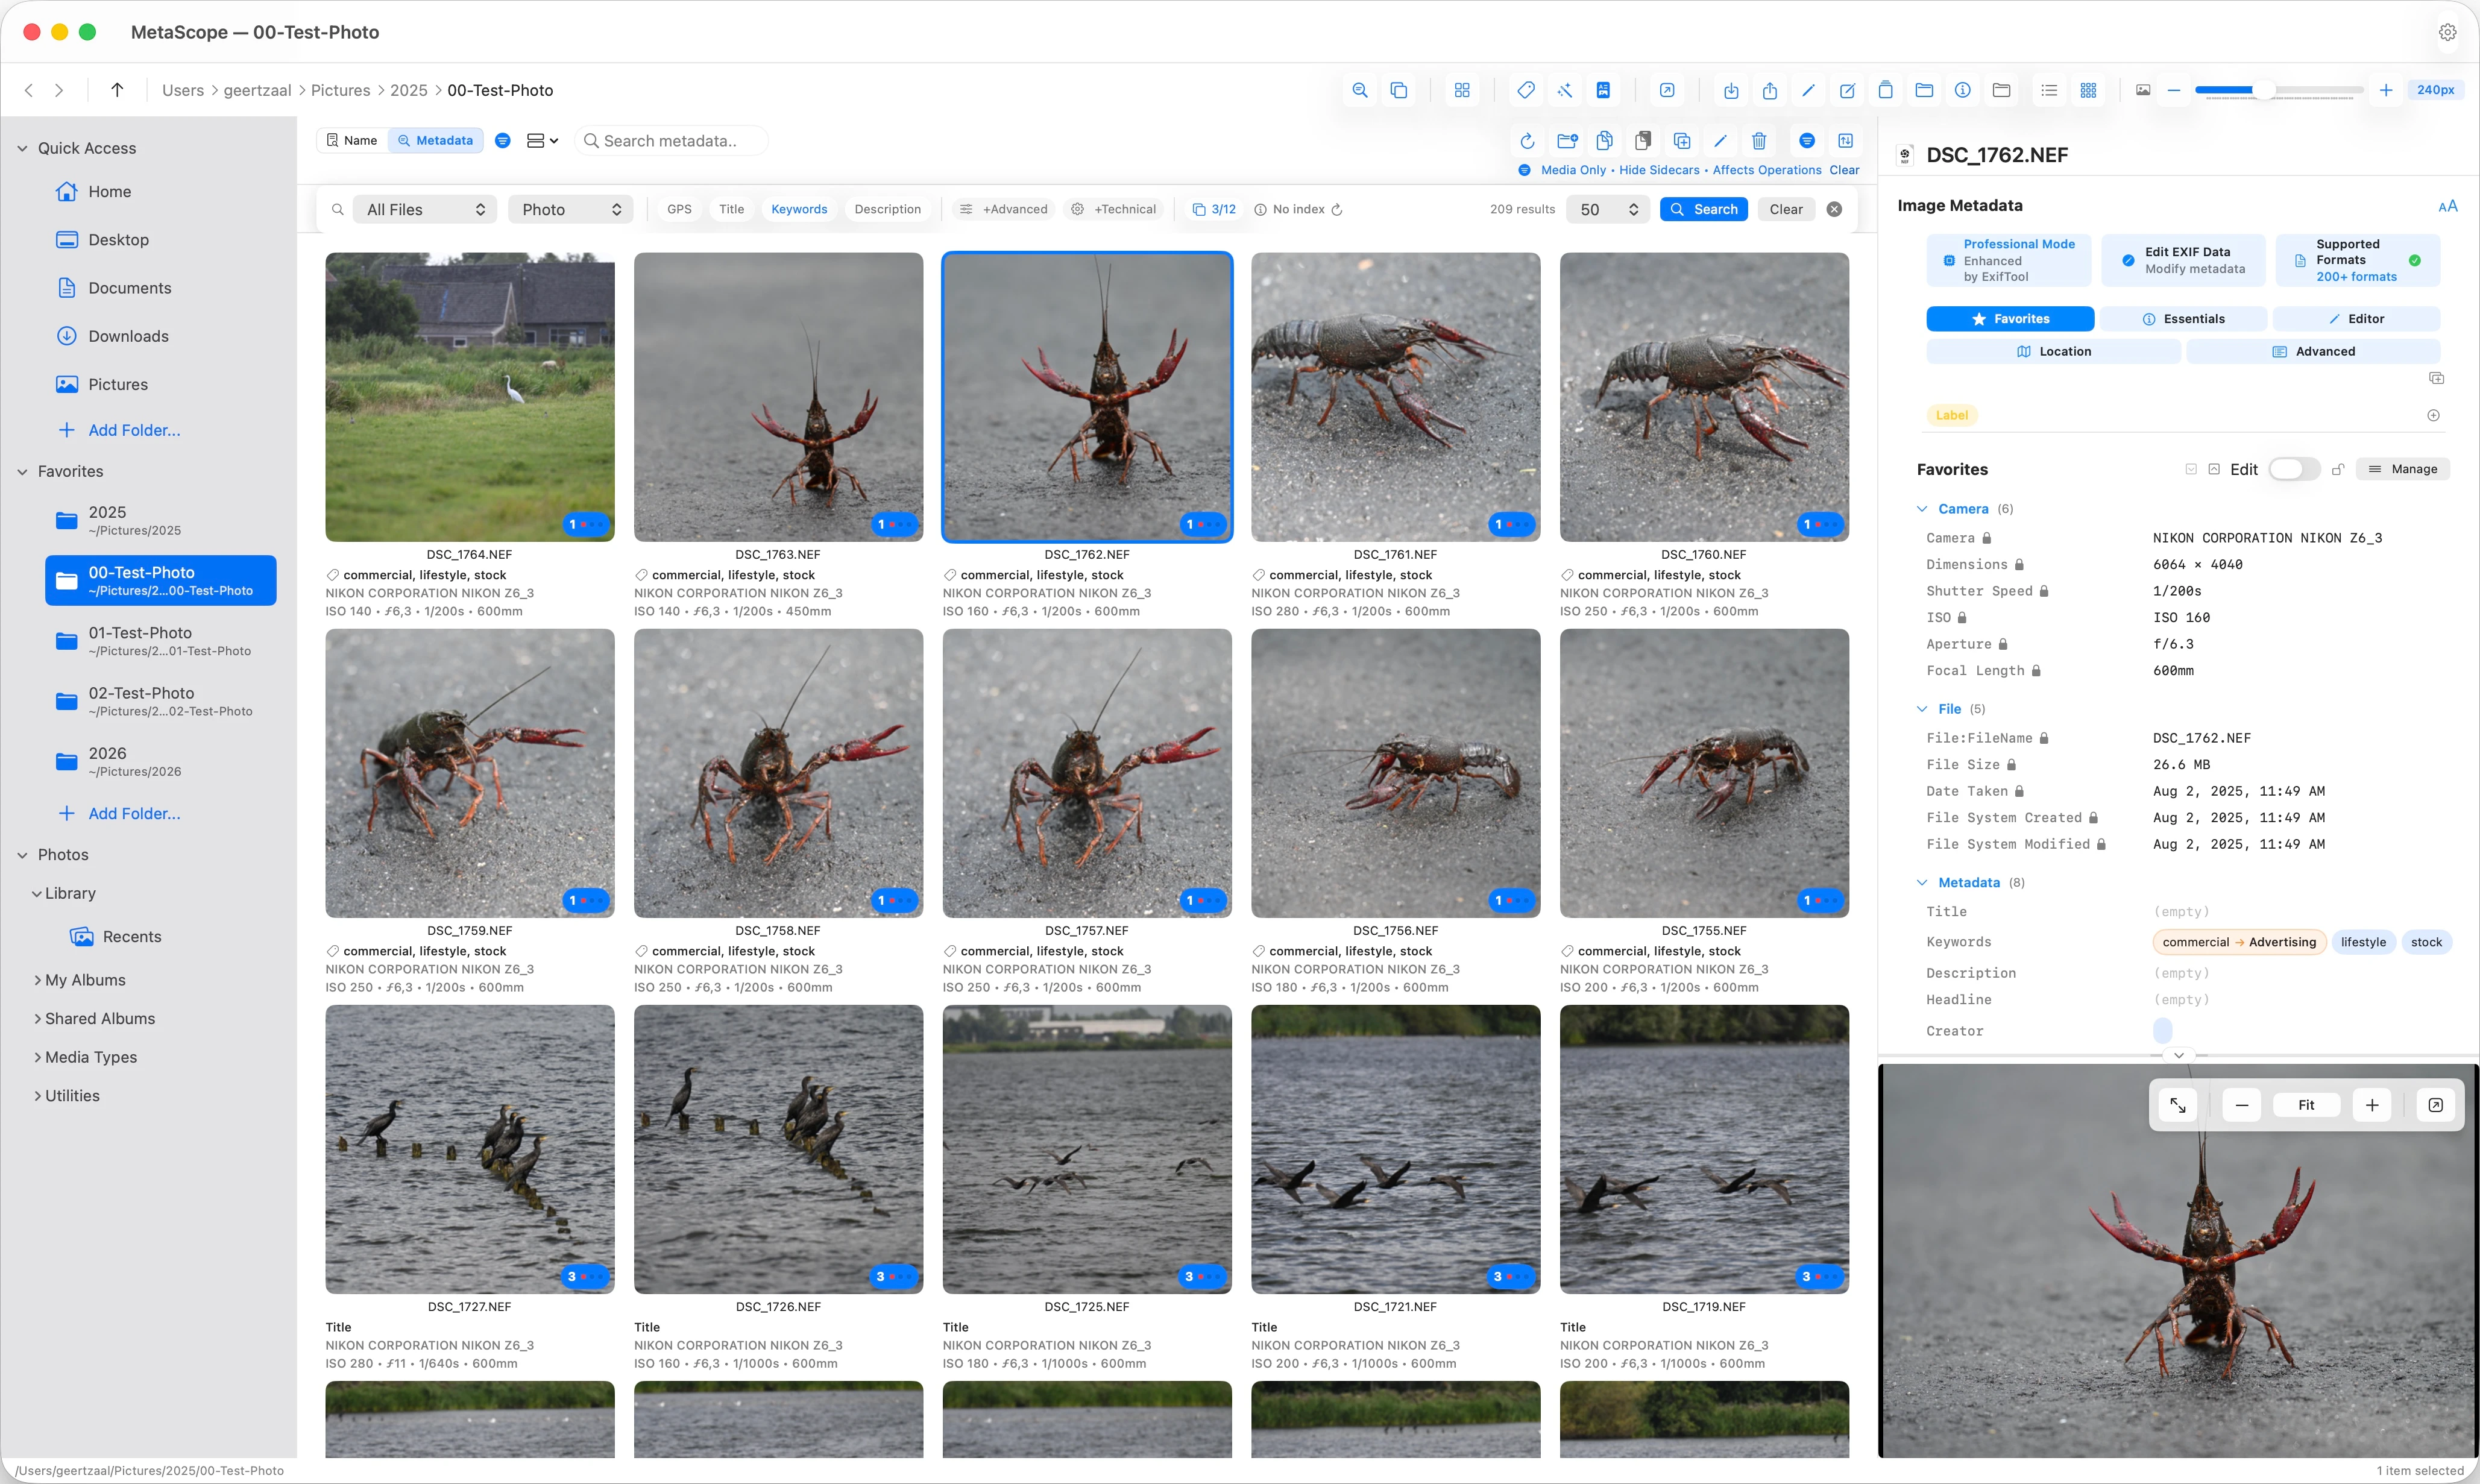Zoom out preview with minus button
The height and width of the screenshot is (1484, 2480).
tap(2242, 1105)
